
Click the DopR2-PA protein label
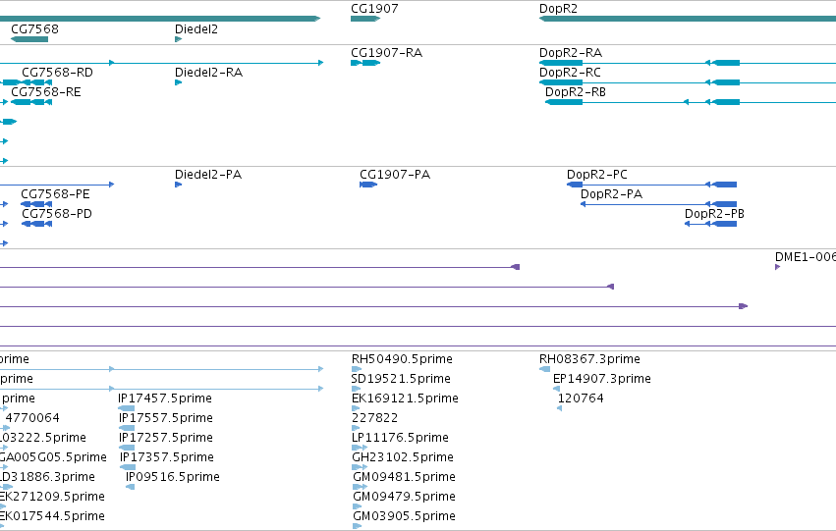(611, 194)
